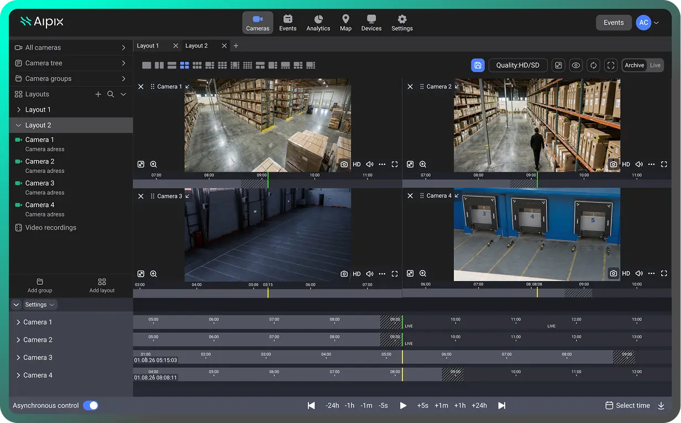Viewport: 681px width, 423px height.
Task: Select the 2x2 grid layout icon
Action: point(185,65)
